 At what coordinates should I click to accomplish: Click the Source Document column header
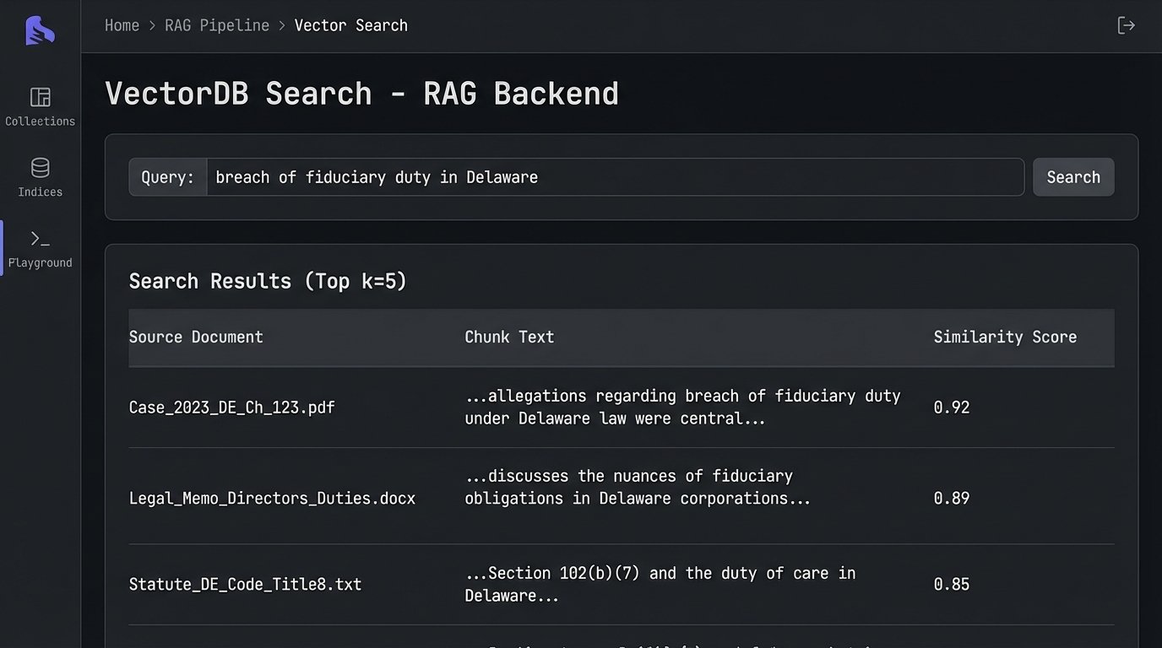tap(196, 337)
